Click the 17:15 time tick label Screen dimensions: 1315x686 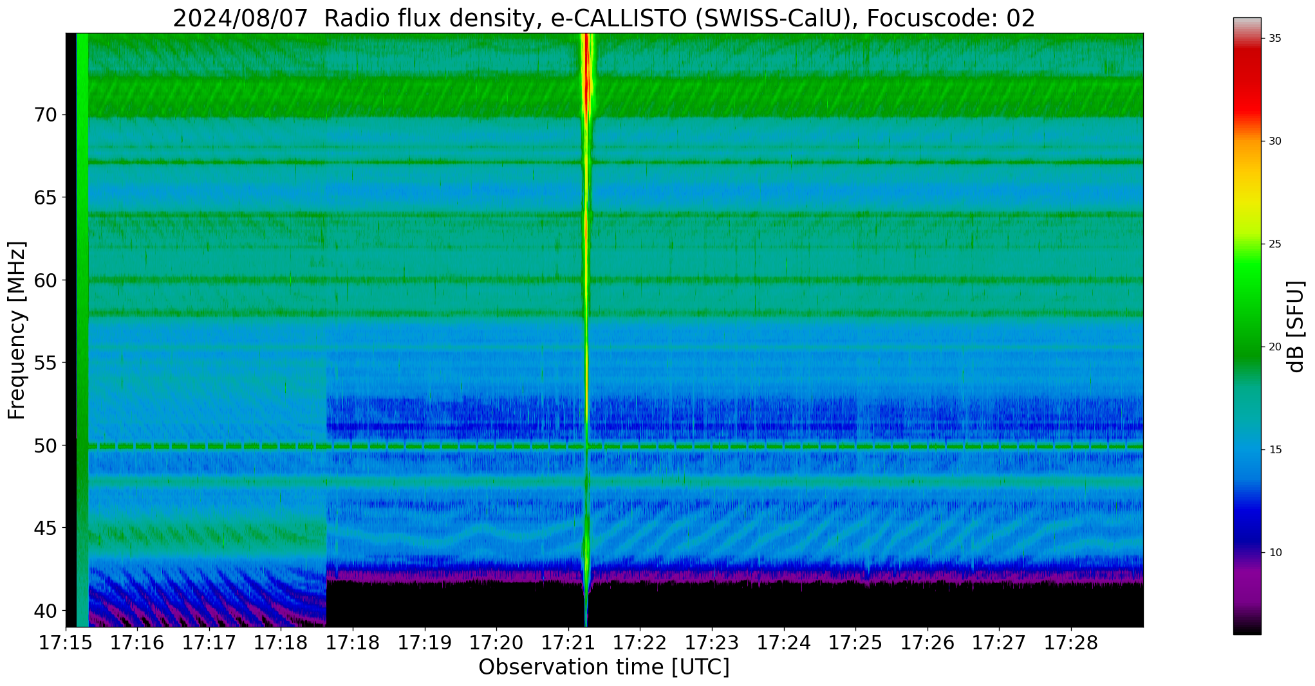(x=66, y=643)
